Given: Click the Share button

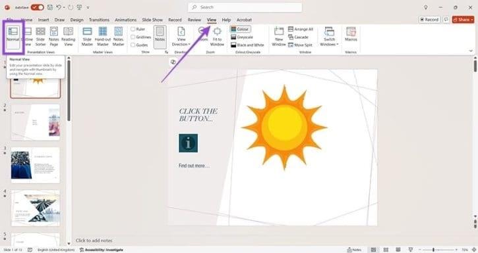Looking at the screenshot, I should [x=463, y=20].
